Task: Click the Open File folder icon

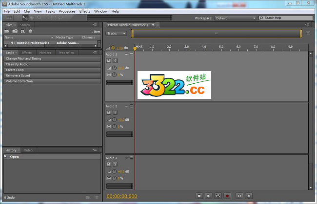Action: pos(7,31)
